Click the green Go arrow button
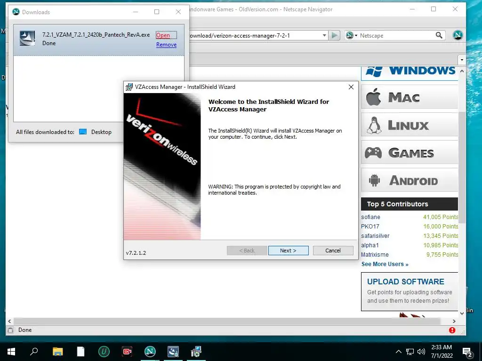 coord(335,36)
